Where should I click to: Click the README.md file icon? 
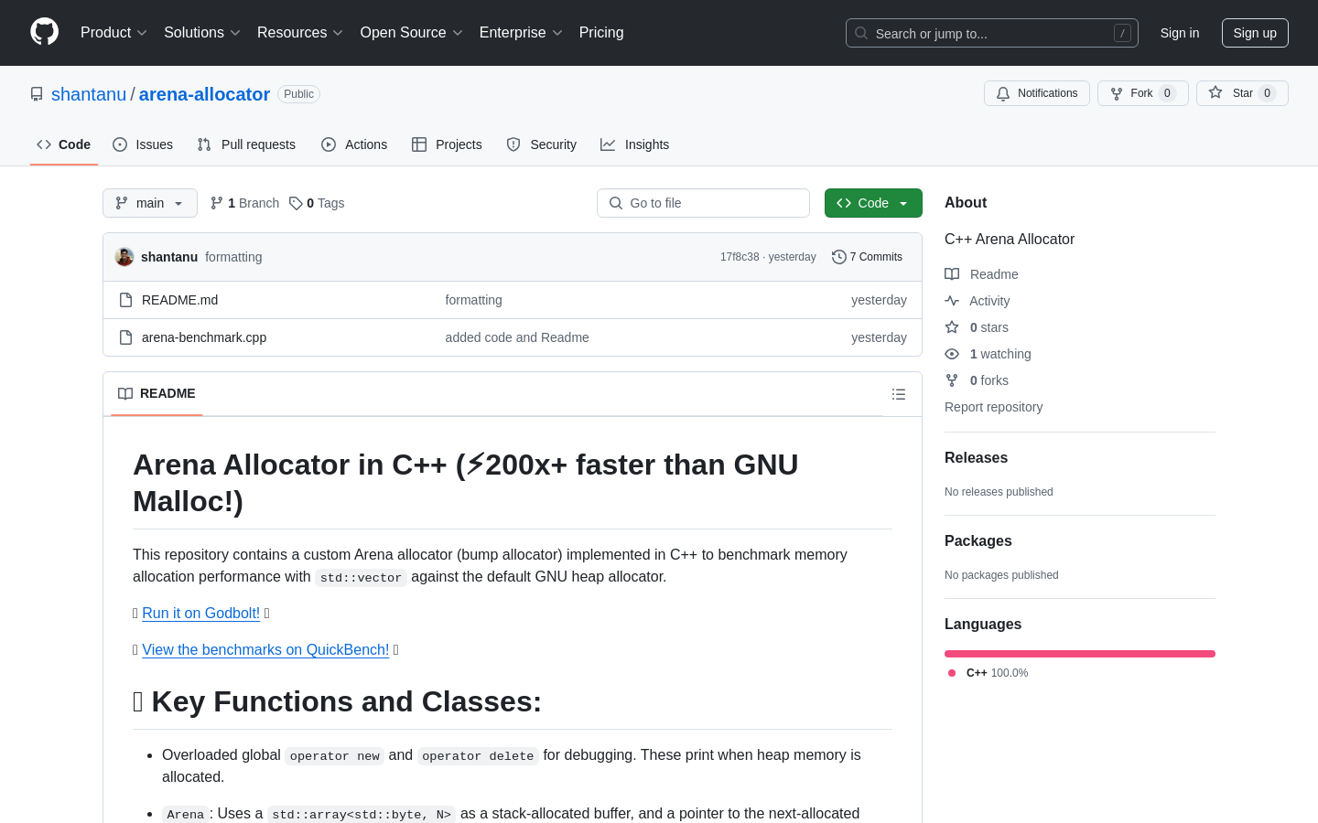(x=126, y=300)
